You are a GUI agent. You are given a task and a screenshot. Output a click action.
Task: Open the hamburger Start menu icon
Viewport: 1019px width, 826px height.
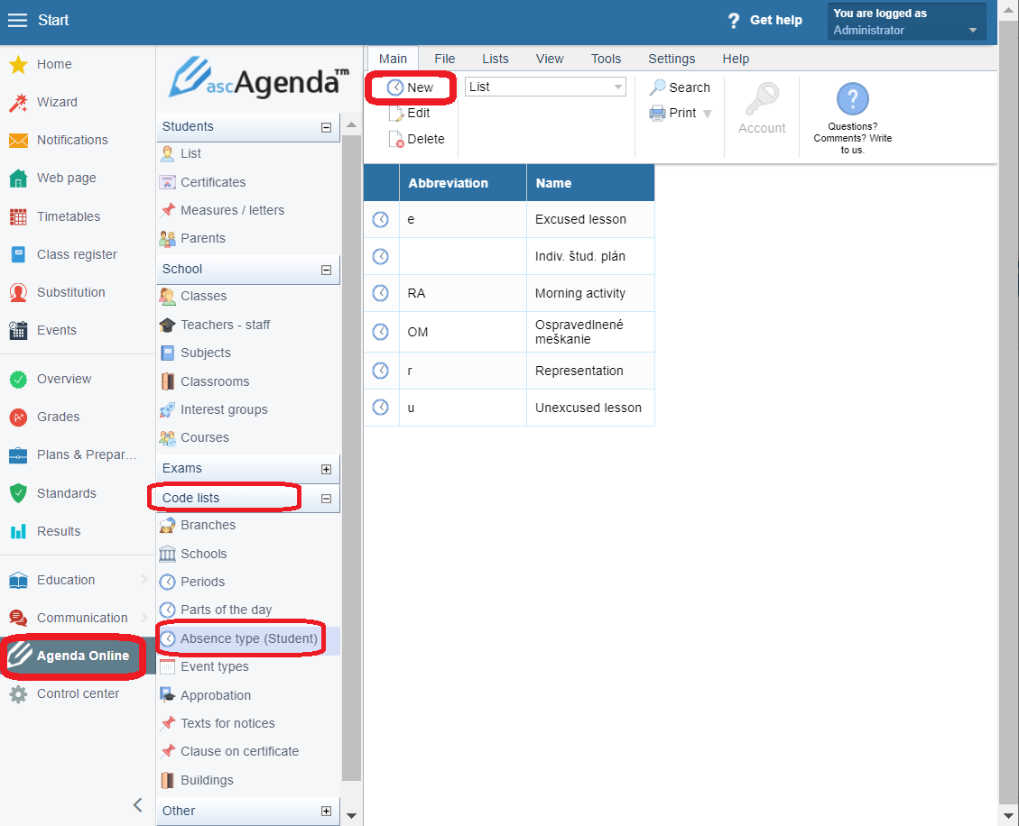(x=17, y=20)
